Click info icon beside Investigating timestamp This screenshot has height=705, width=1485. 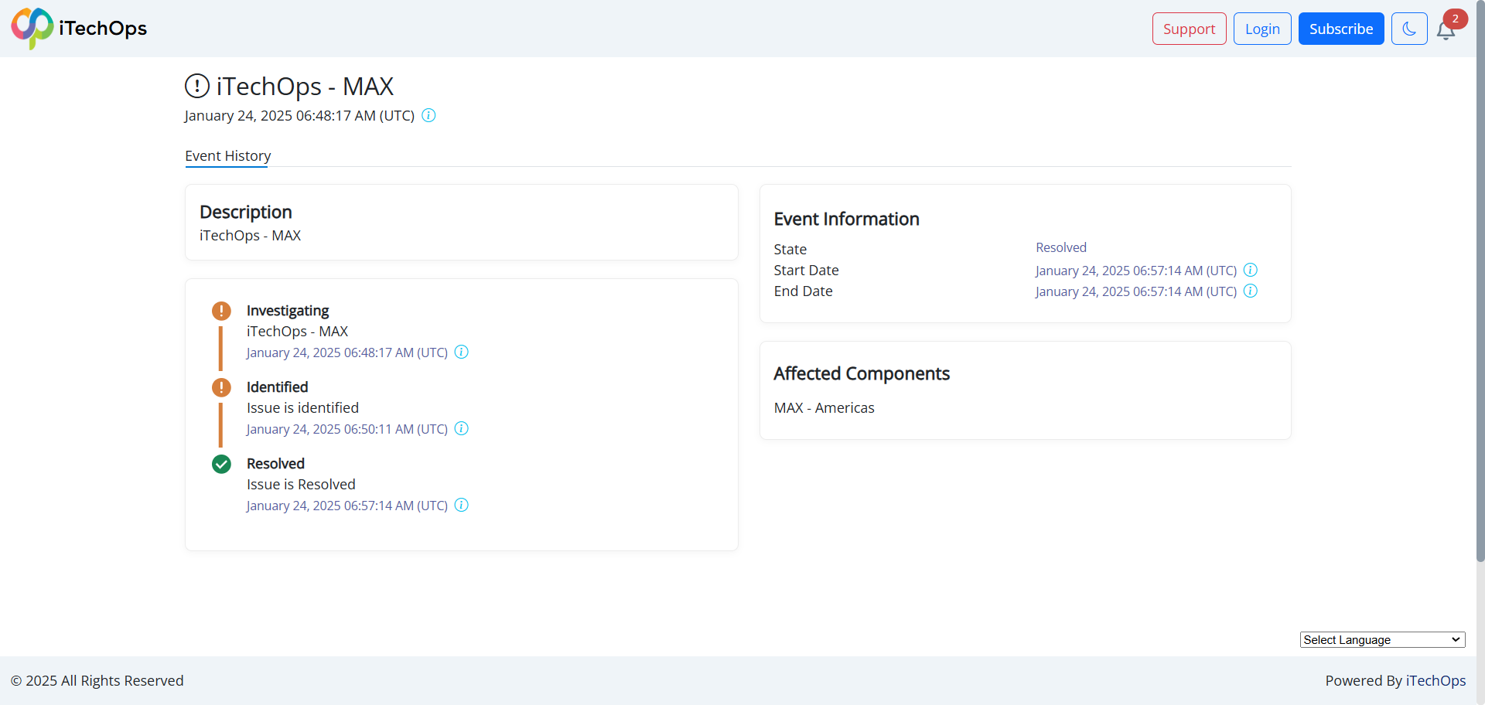click(461, 352)
